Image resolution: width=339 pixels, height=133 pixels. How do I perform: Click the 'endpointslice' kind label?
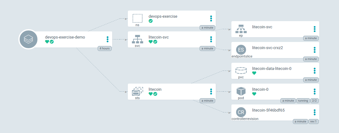click(x=242, y=57)
